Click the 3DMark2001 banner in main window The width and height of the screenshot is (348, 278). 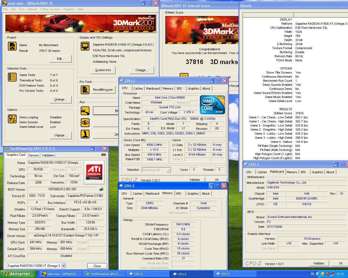tap(81, 23)
